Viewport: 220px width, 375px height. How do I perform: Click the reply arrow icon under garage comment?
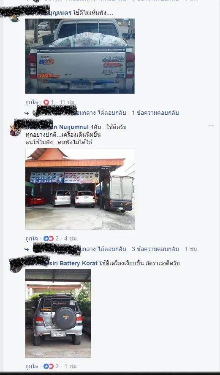pyautogui.click(x=27, y=249)
